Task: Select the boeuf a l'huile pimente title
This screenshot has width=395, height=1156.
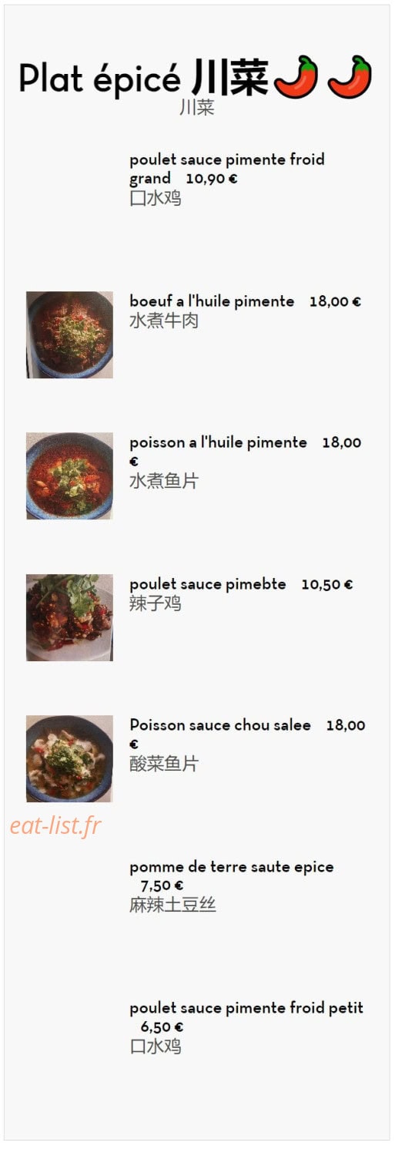Action: (212, 301)
